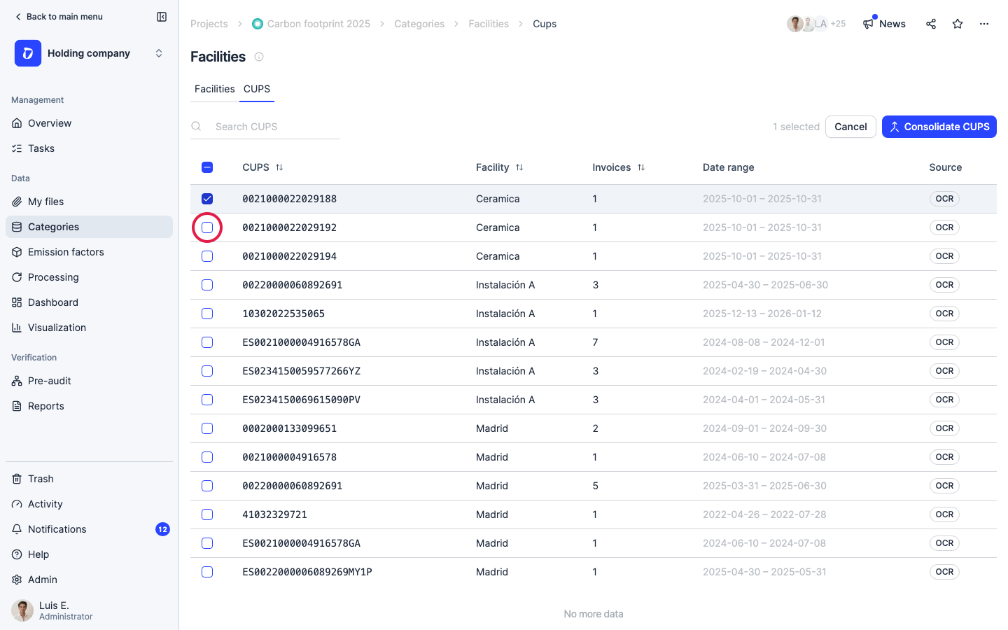Image resolution: width=1008 pixels, height=630 pixels.
Task: Click the info icon beside Facilities title
Action: click(x=259, y=57)
